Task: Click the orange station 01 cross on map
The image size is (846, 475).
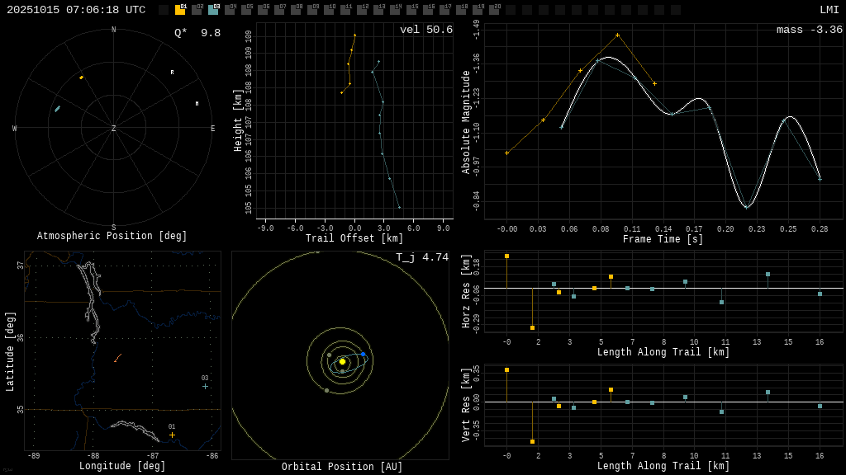Action: point(172,435)
